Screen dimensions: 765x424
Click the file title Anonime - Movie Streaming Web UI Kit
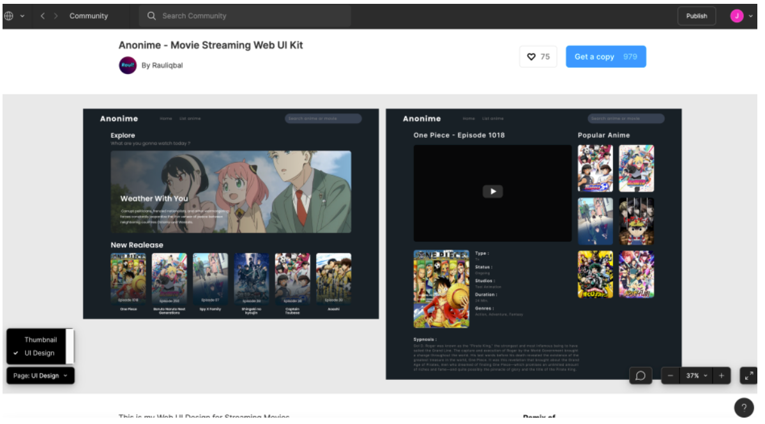click(x=211, y=45)
